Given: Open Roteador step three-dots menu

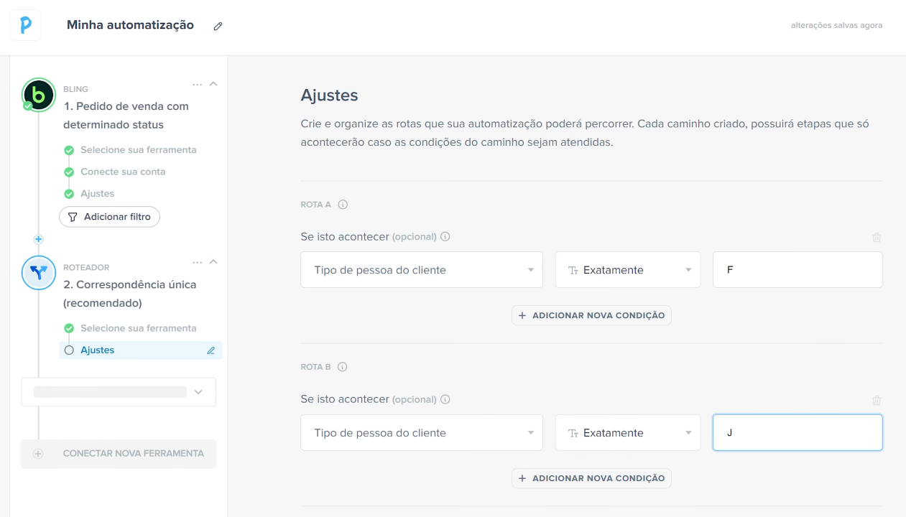Looking at the screenshot, I should pyautogui.click(x=198, y=263).
